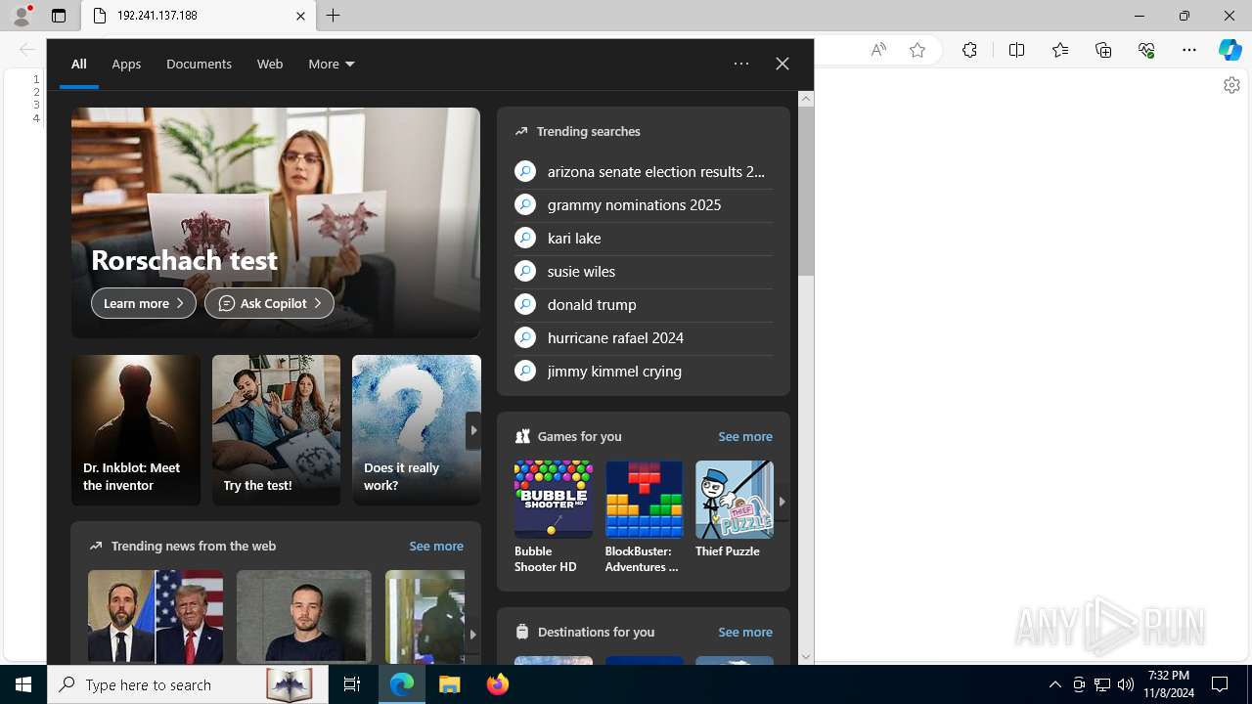Focus the Type here to search box

coord(189,684)
